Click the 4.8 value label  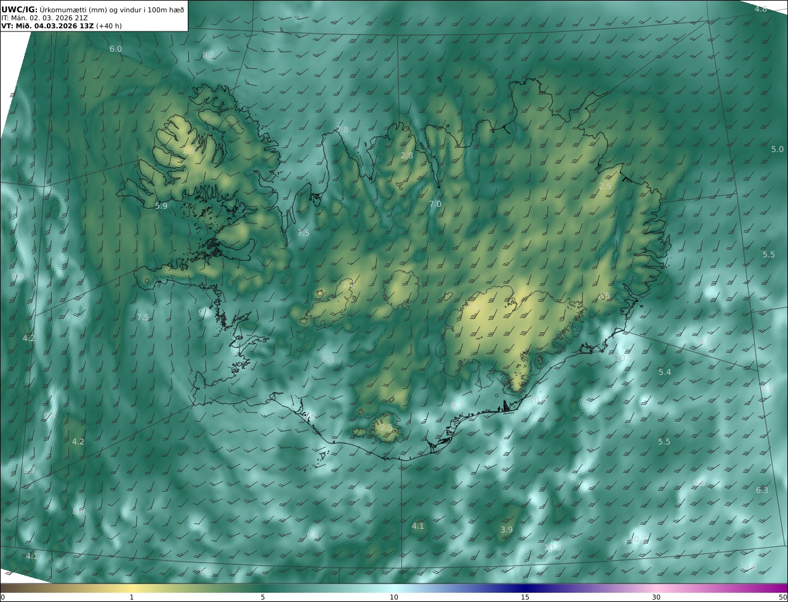(761, 9)
